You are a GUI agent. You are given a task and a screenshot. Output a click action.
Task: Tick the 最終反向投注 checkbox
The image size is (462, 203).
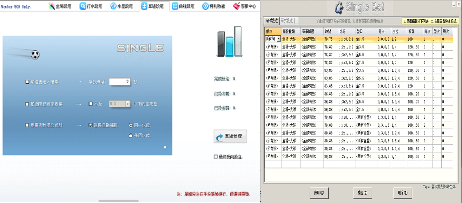coord(216,157)
